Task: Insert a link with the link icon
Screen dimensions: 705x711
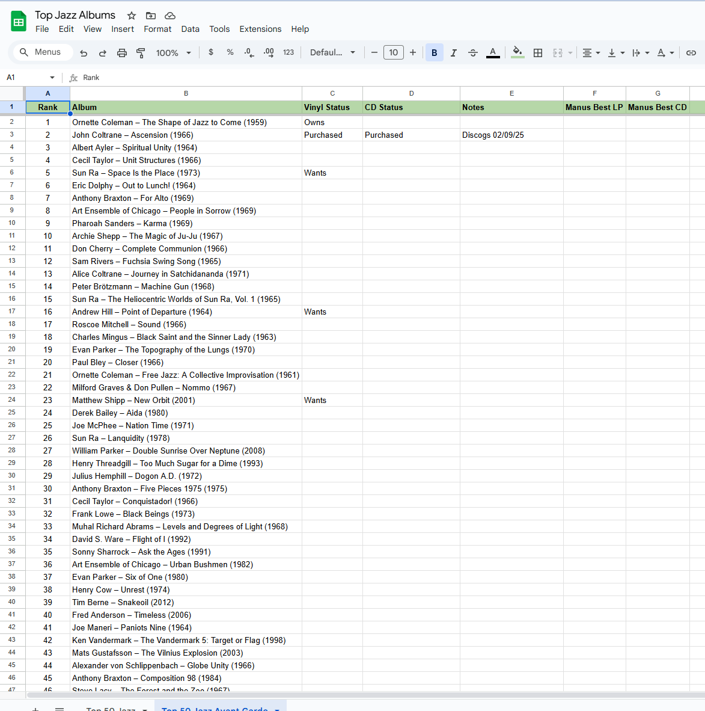Action: pos(691,53)
